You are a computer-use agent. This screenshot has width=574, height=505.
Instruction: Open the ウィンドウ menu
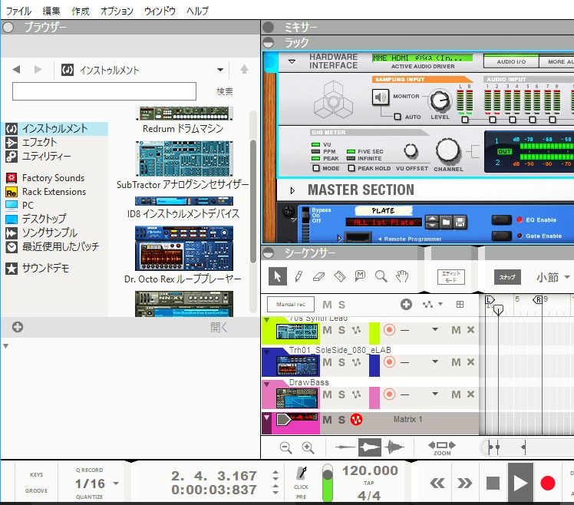tap(160, 11)
